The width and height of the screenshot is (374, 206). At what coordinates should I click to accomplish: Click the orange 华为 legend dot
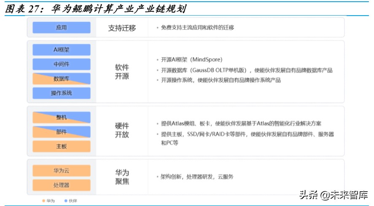[44, 201]
